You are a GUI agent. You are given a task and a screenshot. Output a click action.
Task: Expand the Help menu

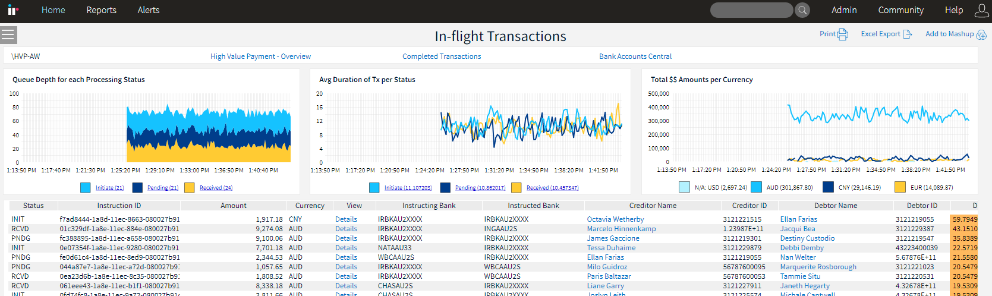[953, 10]
